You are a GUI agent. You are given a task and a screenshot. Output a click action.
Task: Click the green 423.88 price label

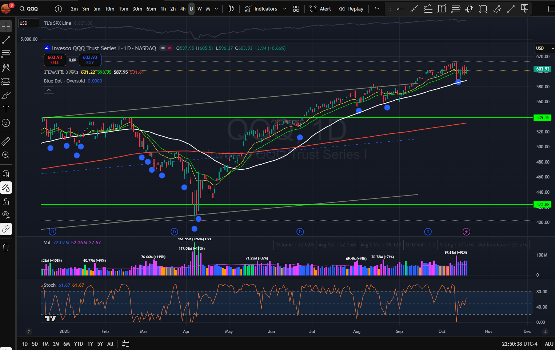point(542,205)
